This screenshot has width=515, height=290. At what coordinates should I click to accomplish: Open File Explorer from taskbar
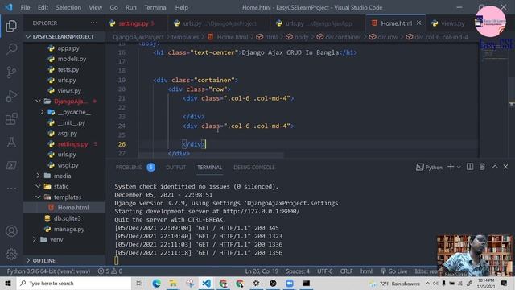pos(173,283)
